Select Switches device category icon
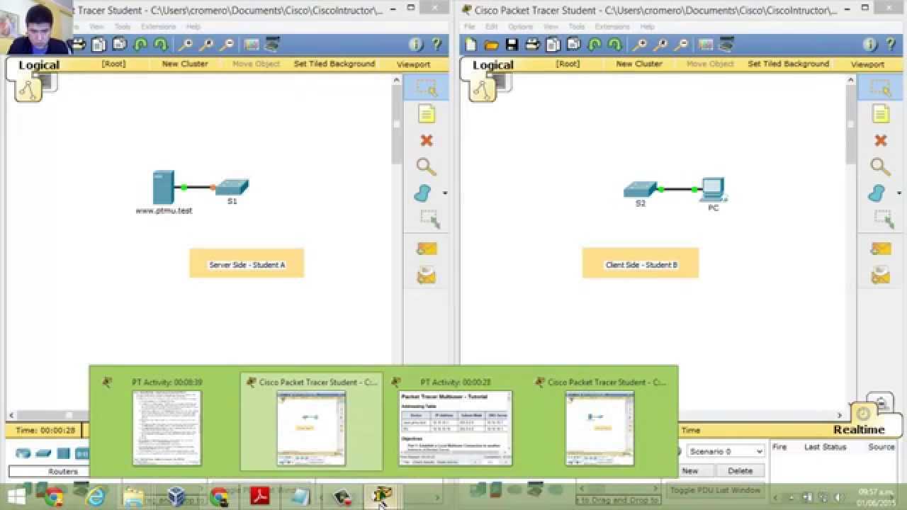The image size is (907, 510). point(43,453)
